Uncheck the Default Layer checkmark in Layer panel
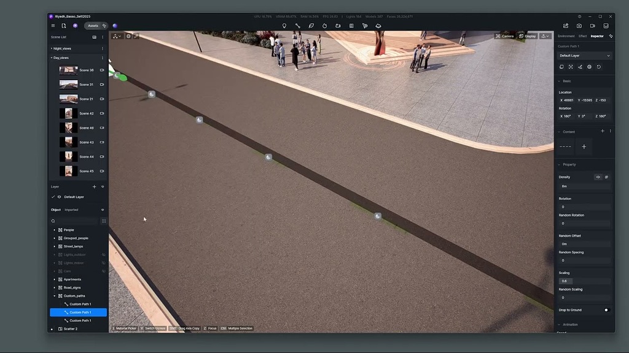 (x=53, y=197)
